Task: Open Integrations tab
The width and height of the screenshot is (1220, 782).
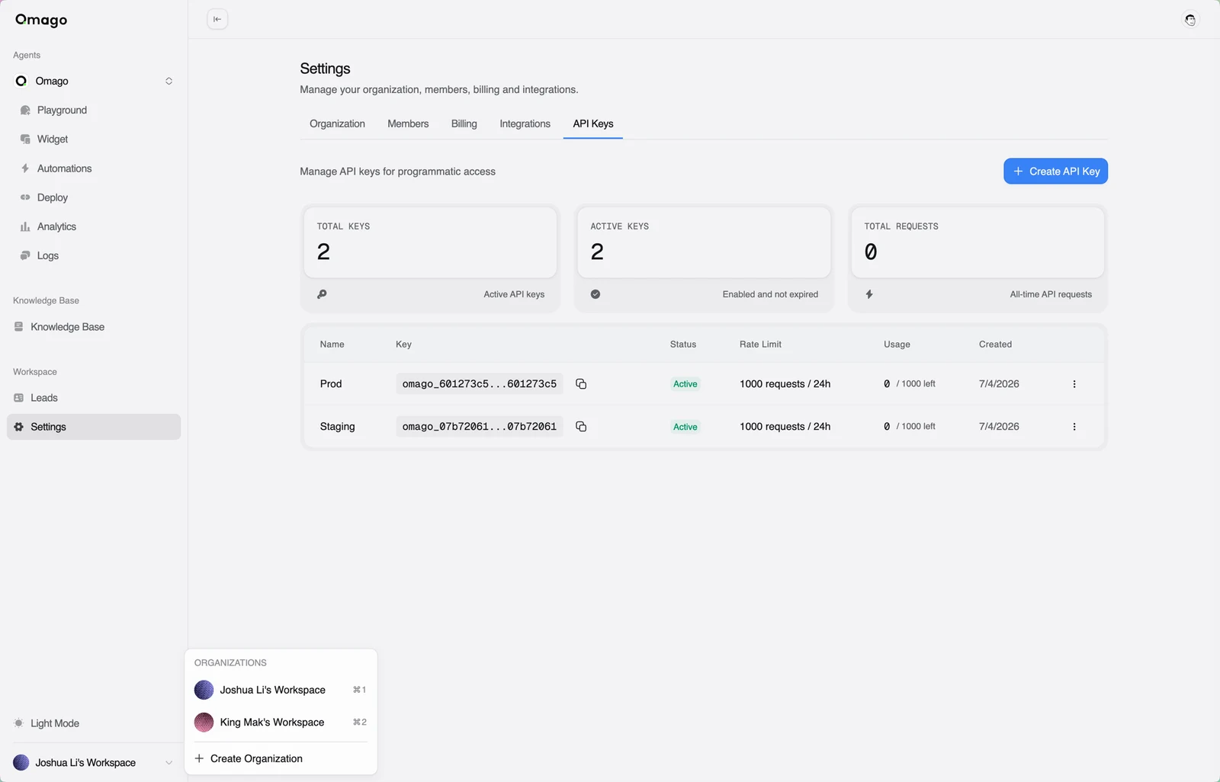Action: 525,123
